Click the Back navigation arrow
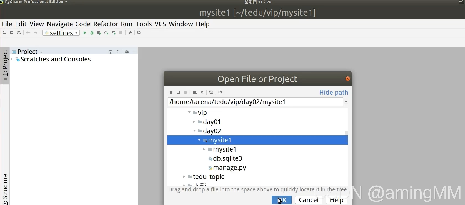This screenshot has height=205, width=465. 28,33
